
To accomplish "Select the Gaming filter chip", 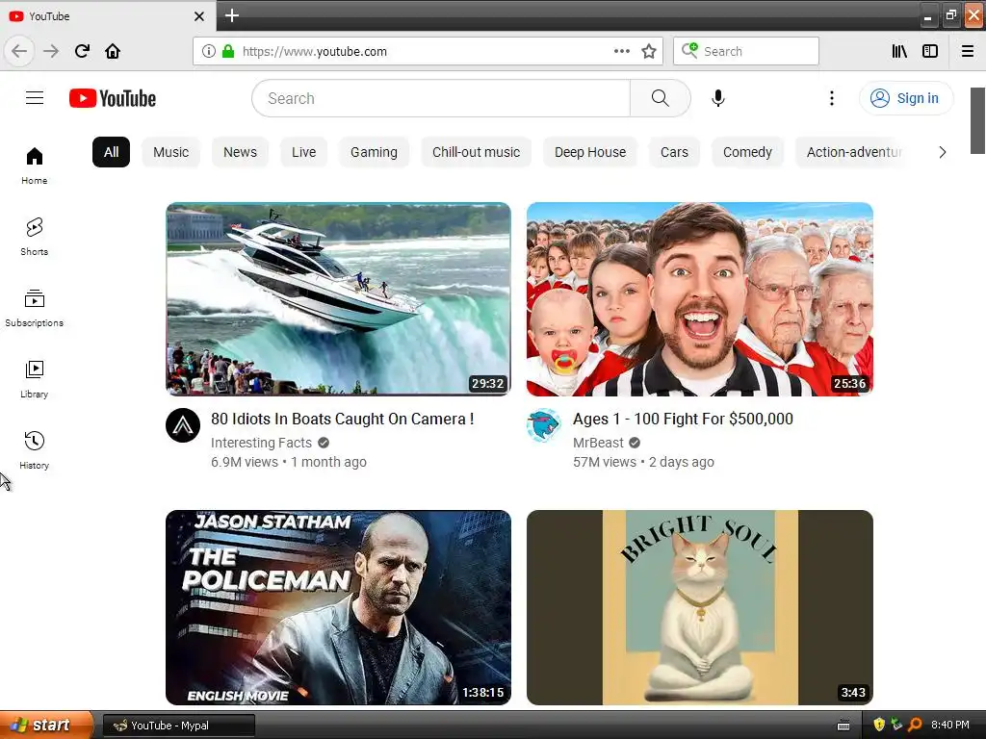I will pos(375,152).
